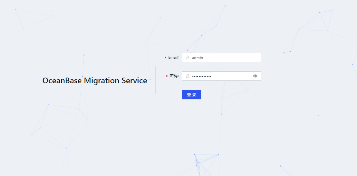Viewport: 357px width, 176px height.
Task: Click the user icon in Email field
Action: pyautogui.click(x=188, y=57)
